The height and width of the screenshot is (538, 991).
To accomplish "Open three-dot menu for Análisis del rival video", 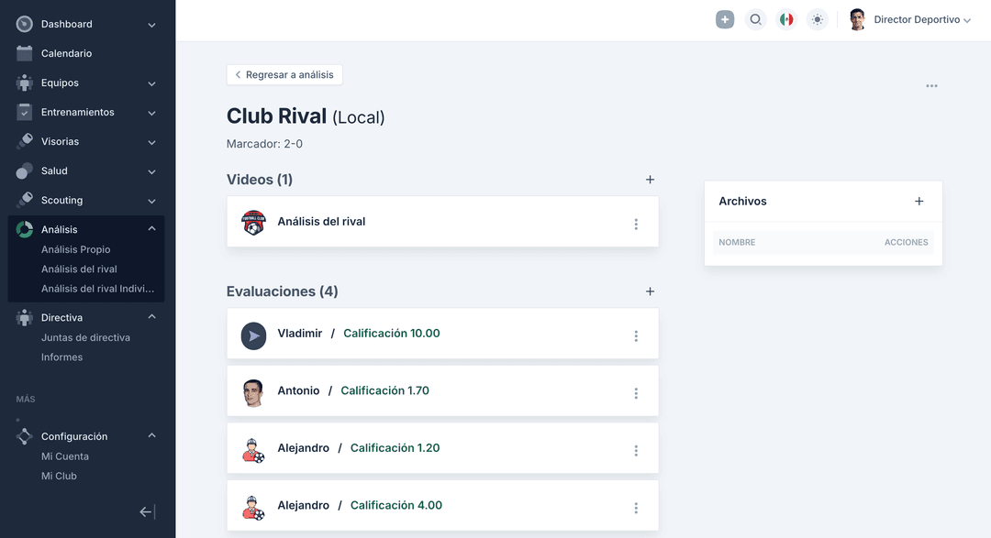I will pos(636,225).
